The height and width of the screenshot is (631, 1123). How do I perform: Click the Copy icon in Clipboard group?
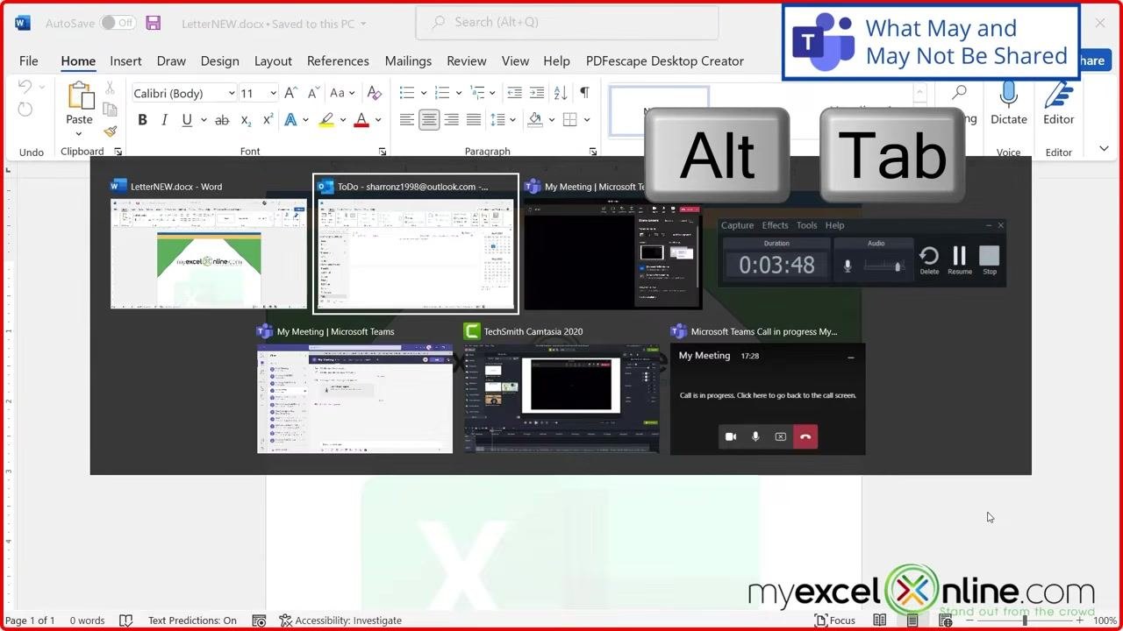(x=110, y=110)
